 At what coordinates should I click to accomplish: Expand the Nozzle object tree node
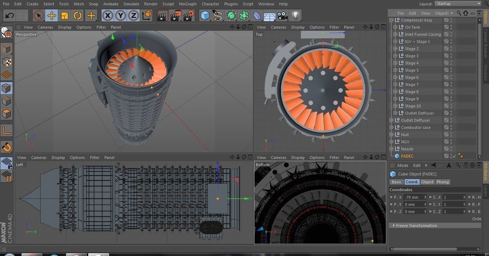[x=392, y=149]
